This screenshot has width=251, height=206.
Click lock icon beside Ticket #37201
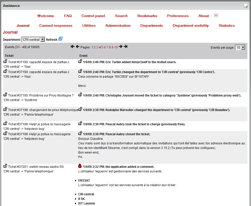click(x=5, y=166)
